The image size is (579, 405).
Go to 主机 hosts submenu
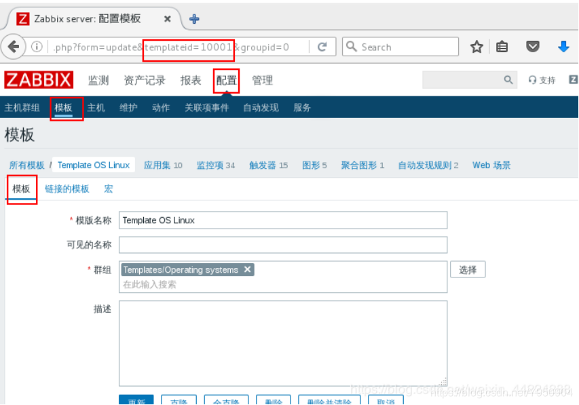coord(96,107)
